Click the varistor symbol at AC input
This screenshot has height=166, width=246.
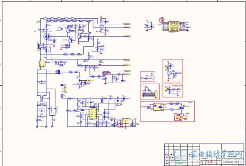(42, 116)
